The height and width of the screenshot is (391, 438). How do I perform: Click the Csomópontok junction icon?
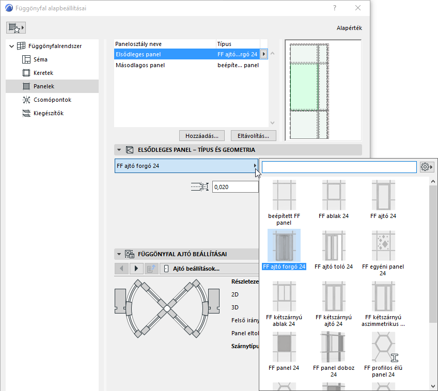pyautogui.click(x=26, y=100)
